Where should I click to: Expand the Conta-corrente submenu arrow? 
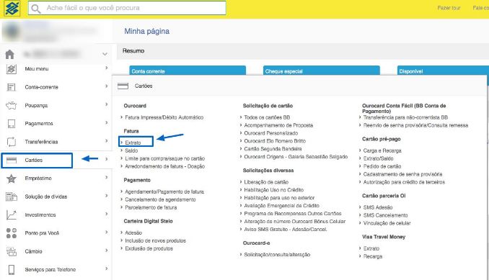click(x=106, y=86)
